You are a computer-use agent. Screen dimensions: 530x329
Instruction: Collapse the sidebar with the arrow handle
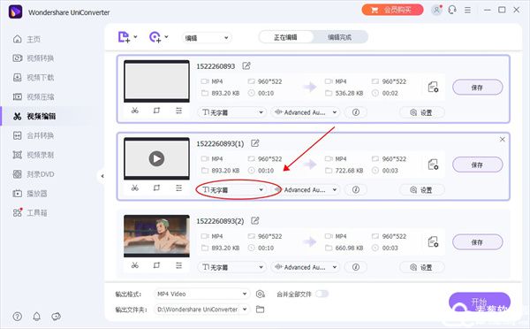[x=102, y=176]
